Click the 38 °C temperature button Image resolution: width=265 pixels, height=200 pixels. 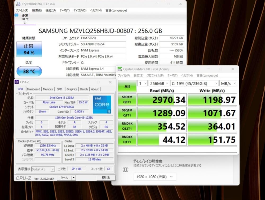[x=29, y=71]
